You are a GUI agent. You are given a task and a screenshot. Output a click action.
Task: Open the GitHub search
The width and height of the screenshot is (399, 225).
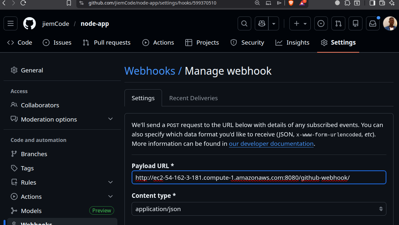click(x=244, y=23)
